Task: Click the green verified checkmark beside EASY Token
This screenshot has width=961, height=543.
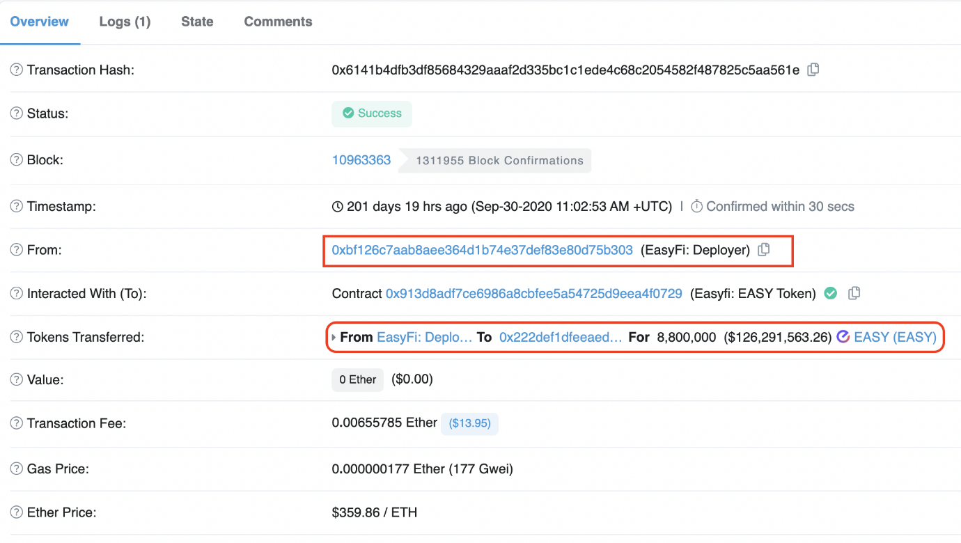Action: point(831,293)
